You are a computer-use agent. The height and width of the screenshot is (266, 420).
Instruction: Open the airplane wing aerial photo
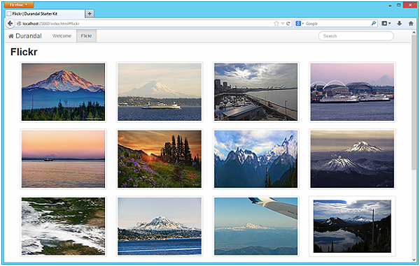tap(255, 226)
